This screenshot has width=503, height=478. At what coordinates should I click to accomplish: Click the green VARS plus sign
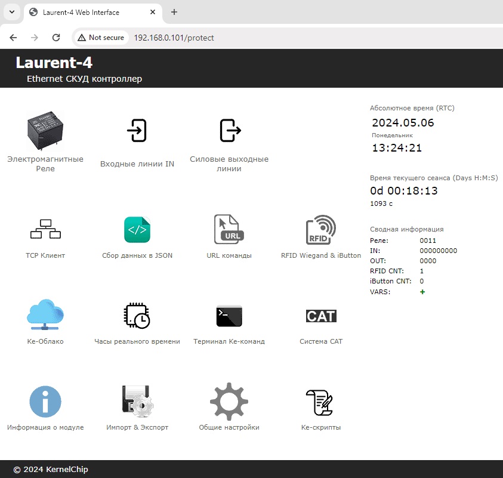pos(422,292)
